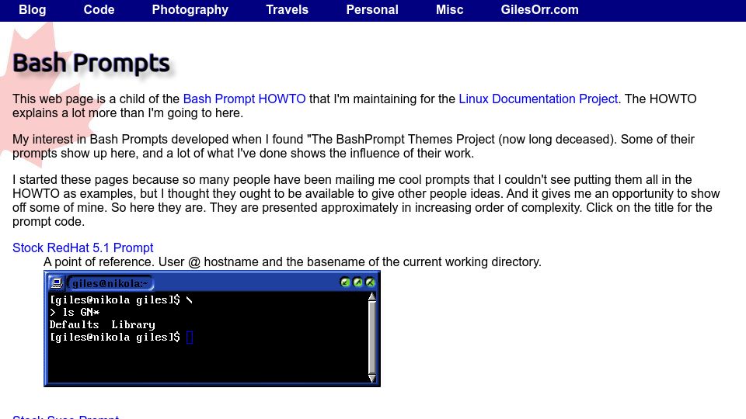Visit the GilesOrr.com home link
This screenshot has width=746, height=419.
click(539, 9)
